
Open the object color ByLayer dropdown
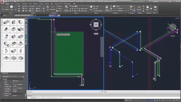121,6
